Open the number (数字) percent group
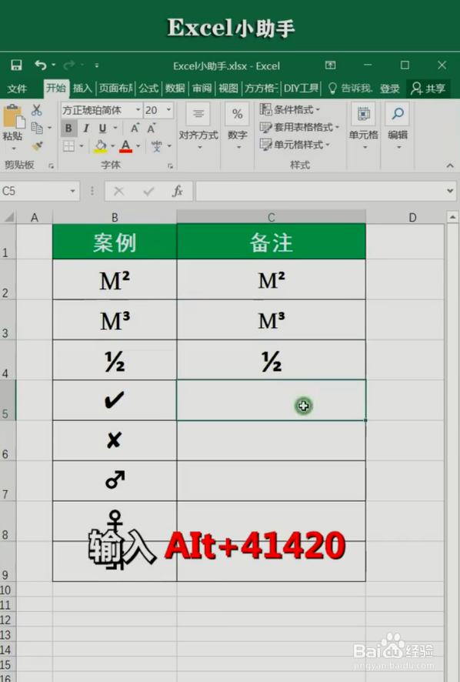This screenshot has height=682, width=460. pos(238,126)
